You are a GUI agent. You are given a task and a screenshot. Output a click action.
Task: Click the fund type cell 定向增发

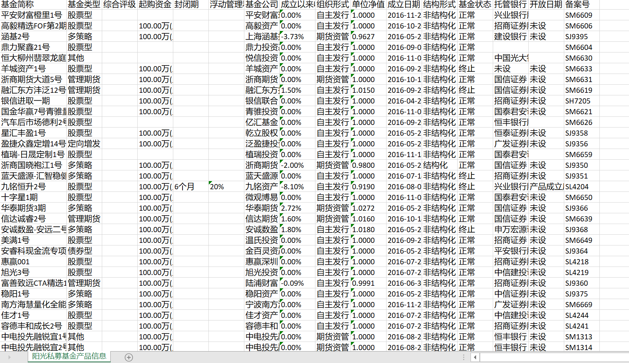tap(84, 144)
